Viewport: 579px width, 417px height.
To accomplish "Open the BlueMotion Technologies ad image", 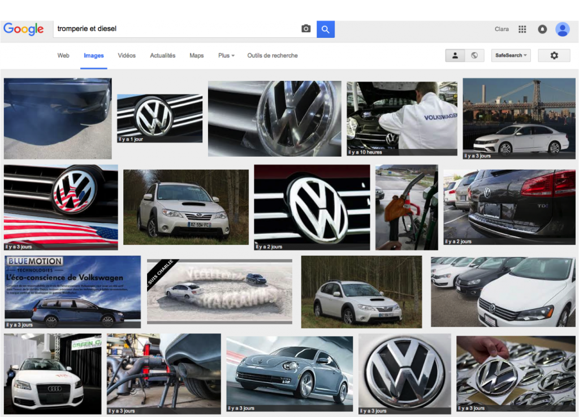I will click(x=73, y=292).
